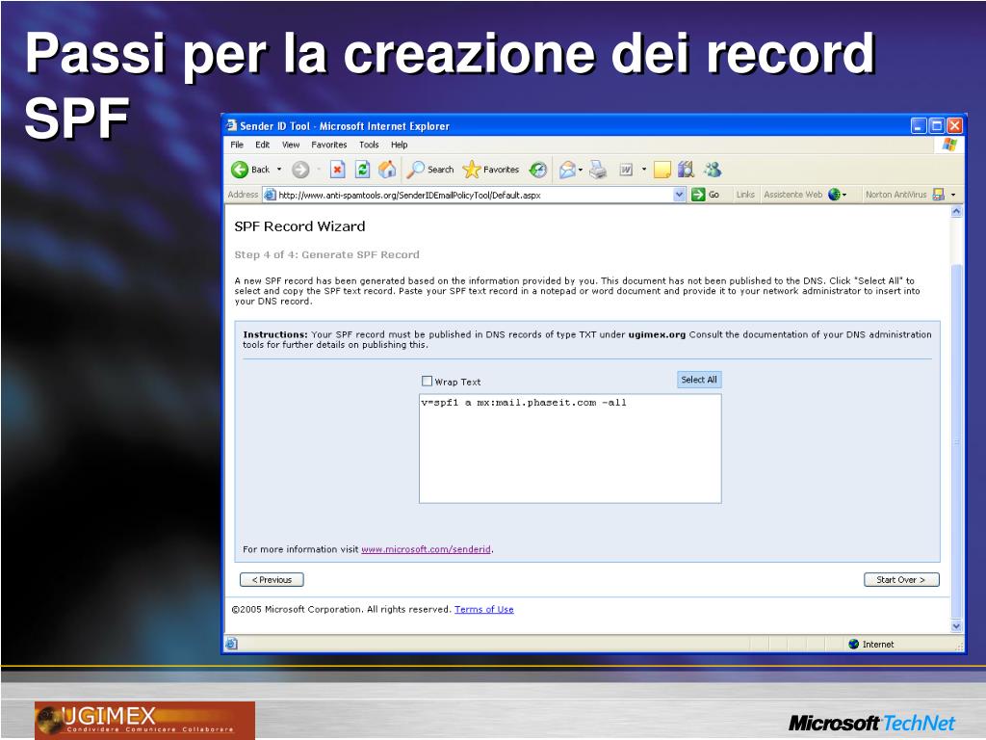This screenshot has height=740, width=986.
Task: Open the Edit menu
Action: tap(262, 145)
